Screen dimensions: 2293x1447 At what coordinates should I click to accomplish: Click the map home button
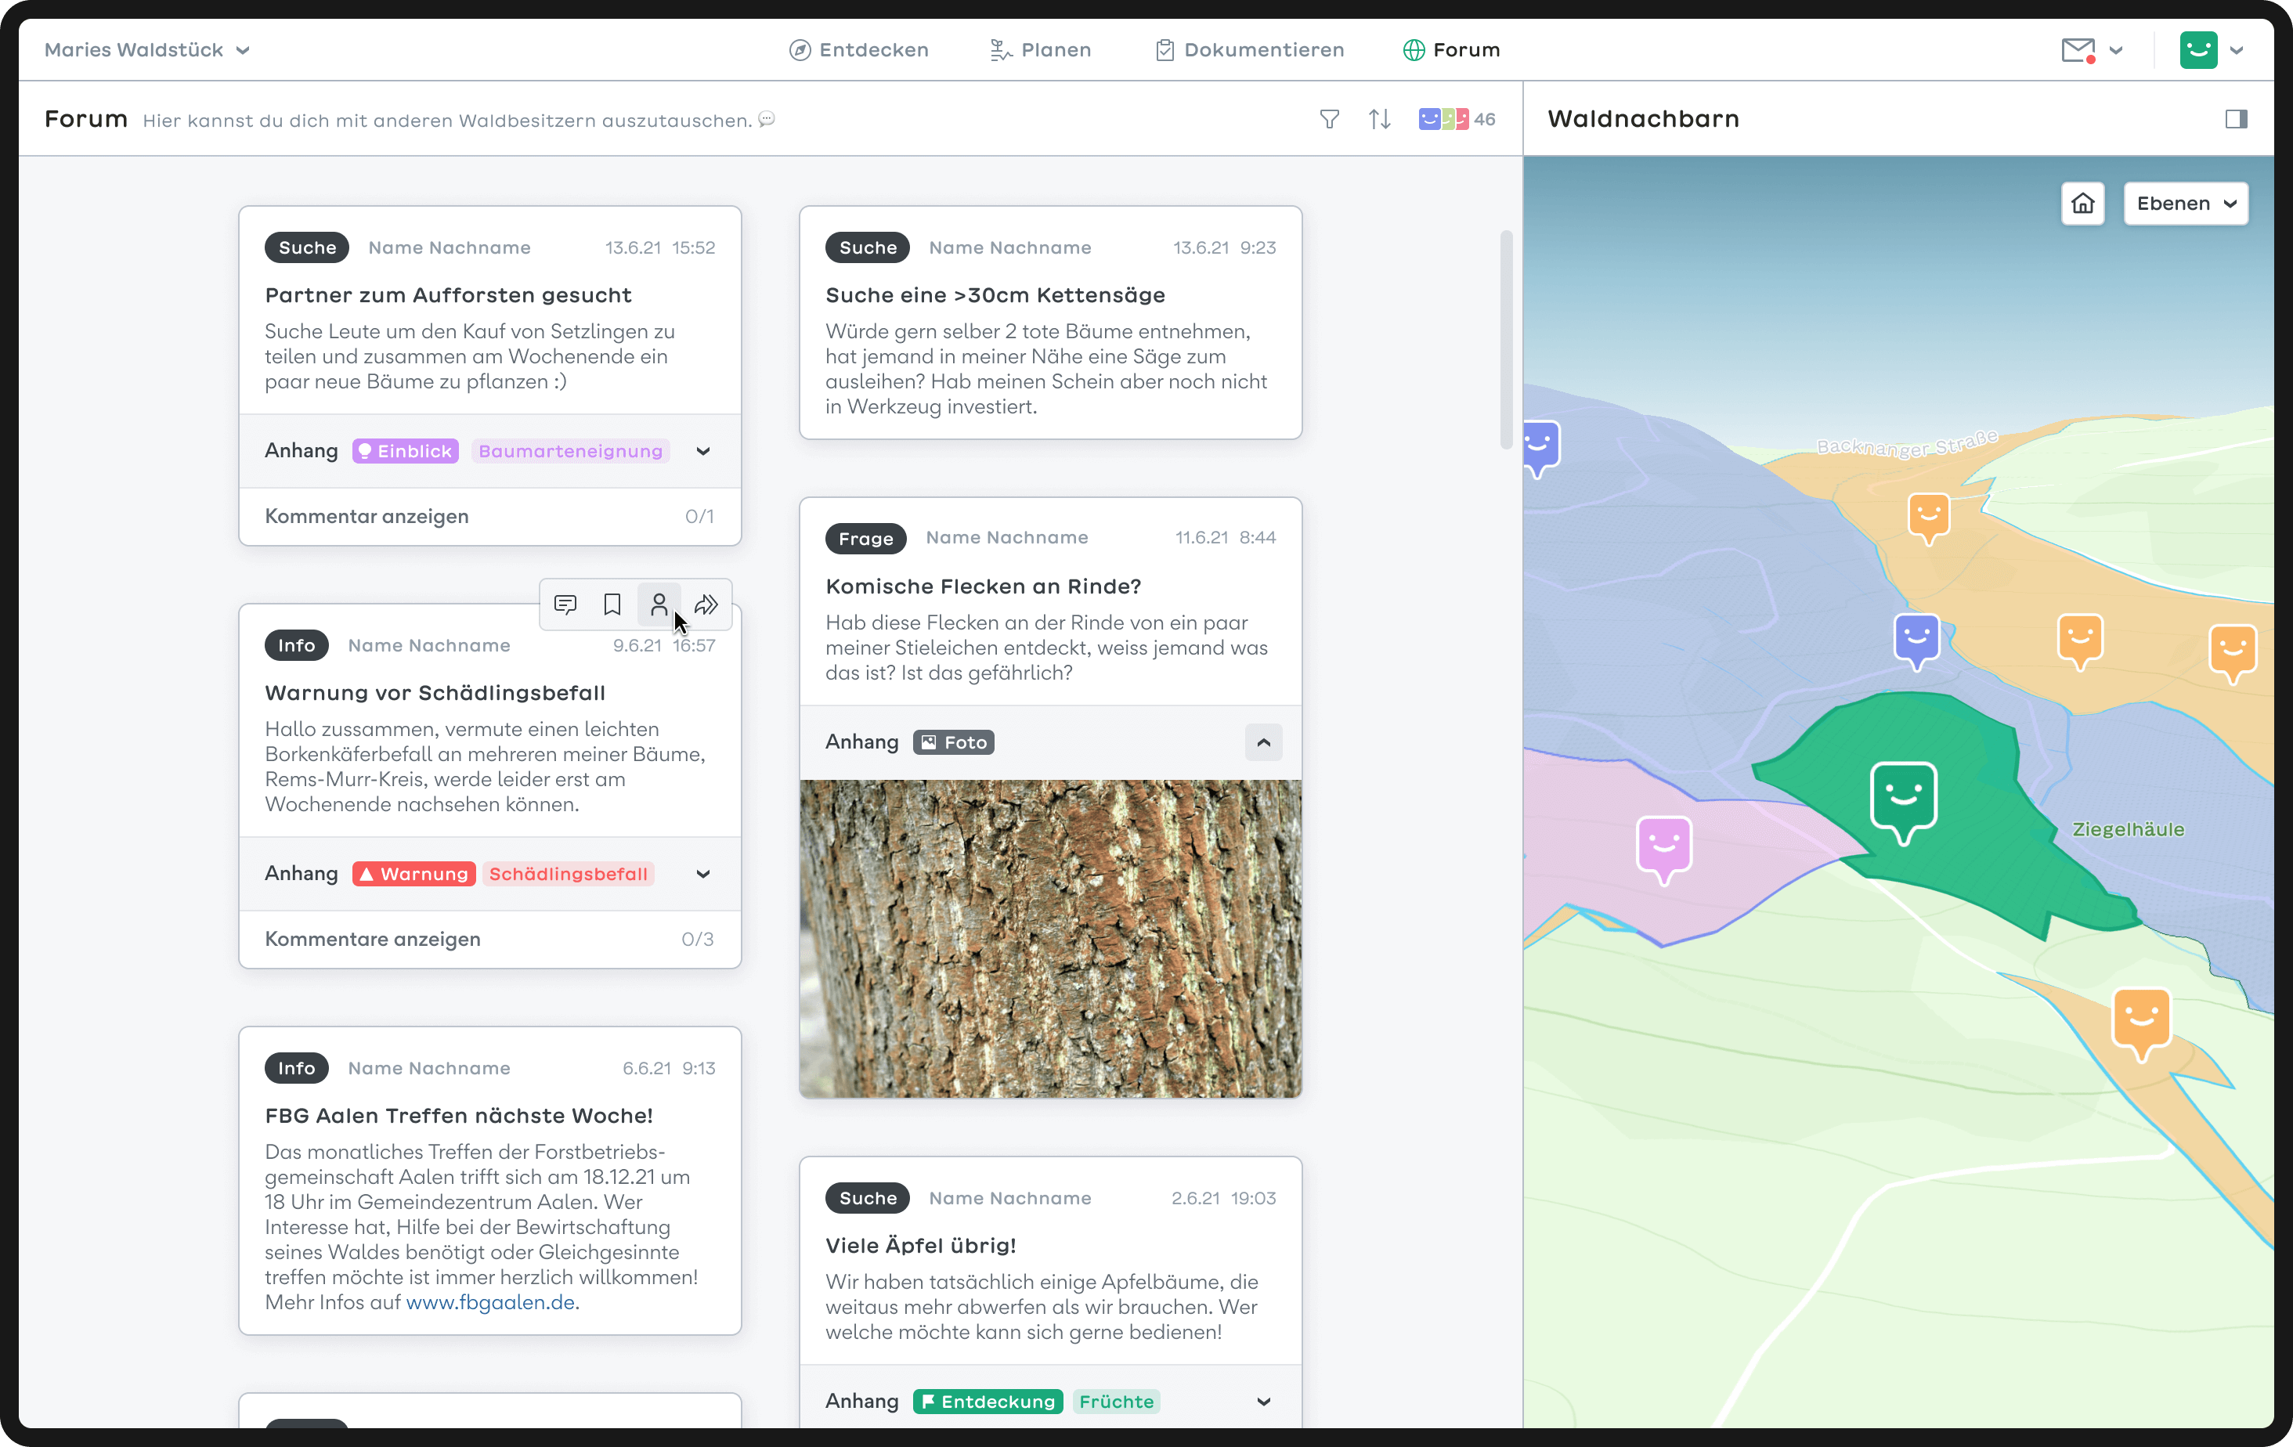click(2082, 203)
